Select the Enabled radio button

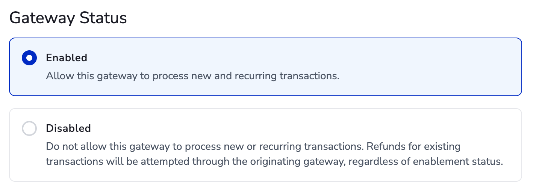pyautogui.click(x=29, y=58)
